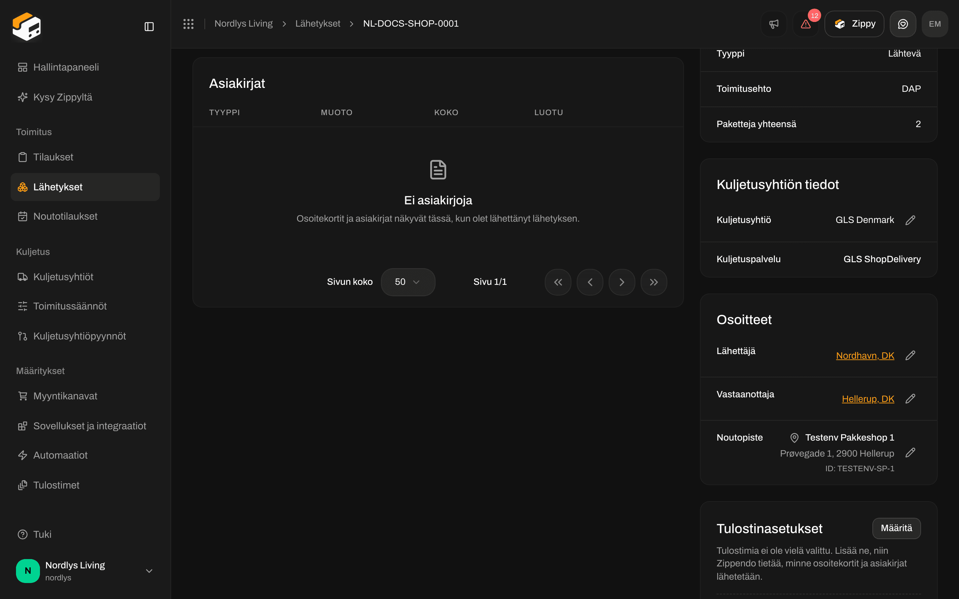Open Tulostimet in the sidebar
This screenshot has width=959, height=599.
pyautogui.click(x=85, y=485)
